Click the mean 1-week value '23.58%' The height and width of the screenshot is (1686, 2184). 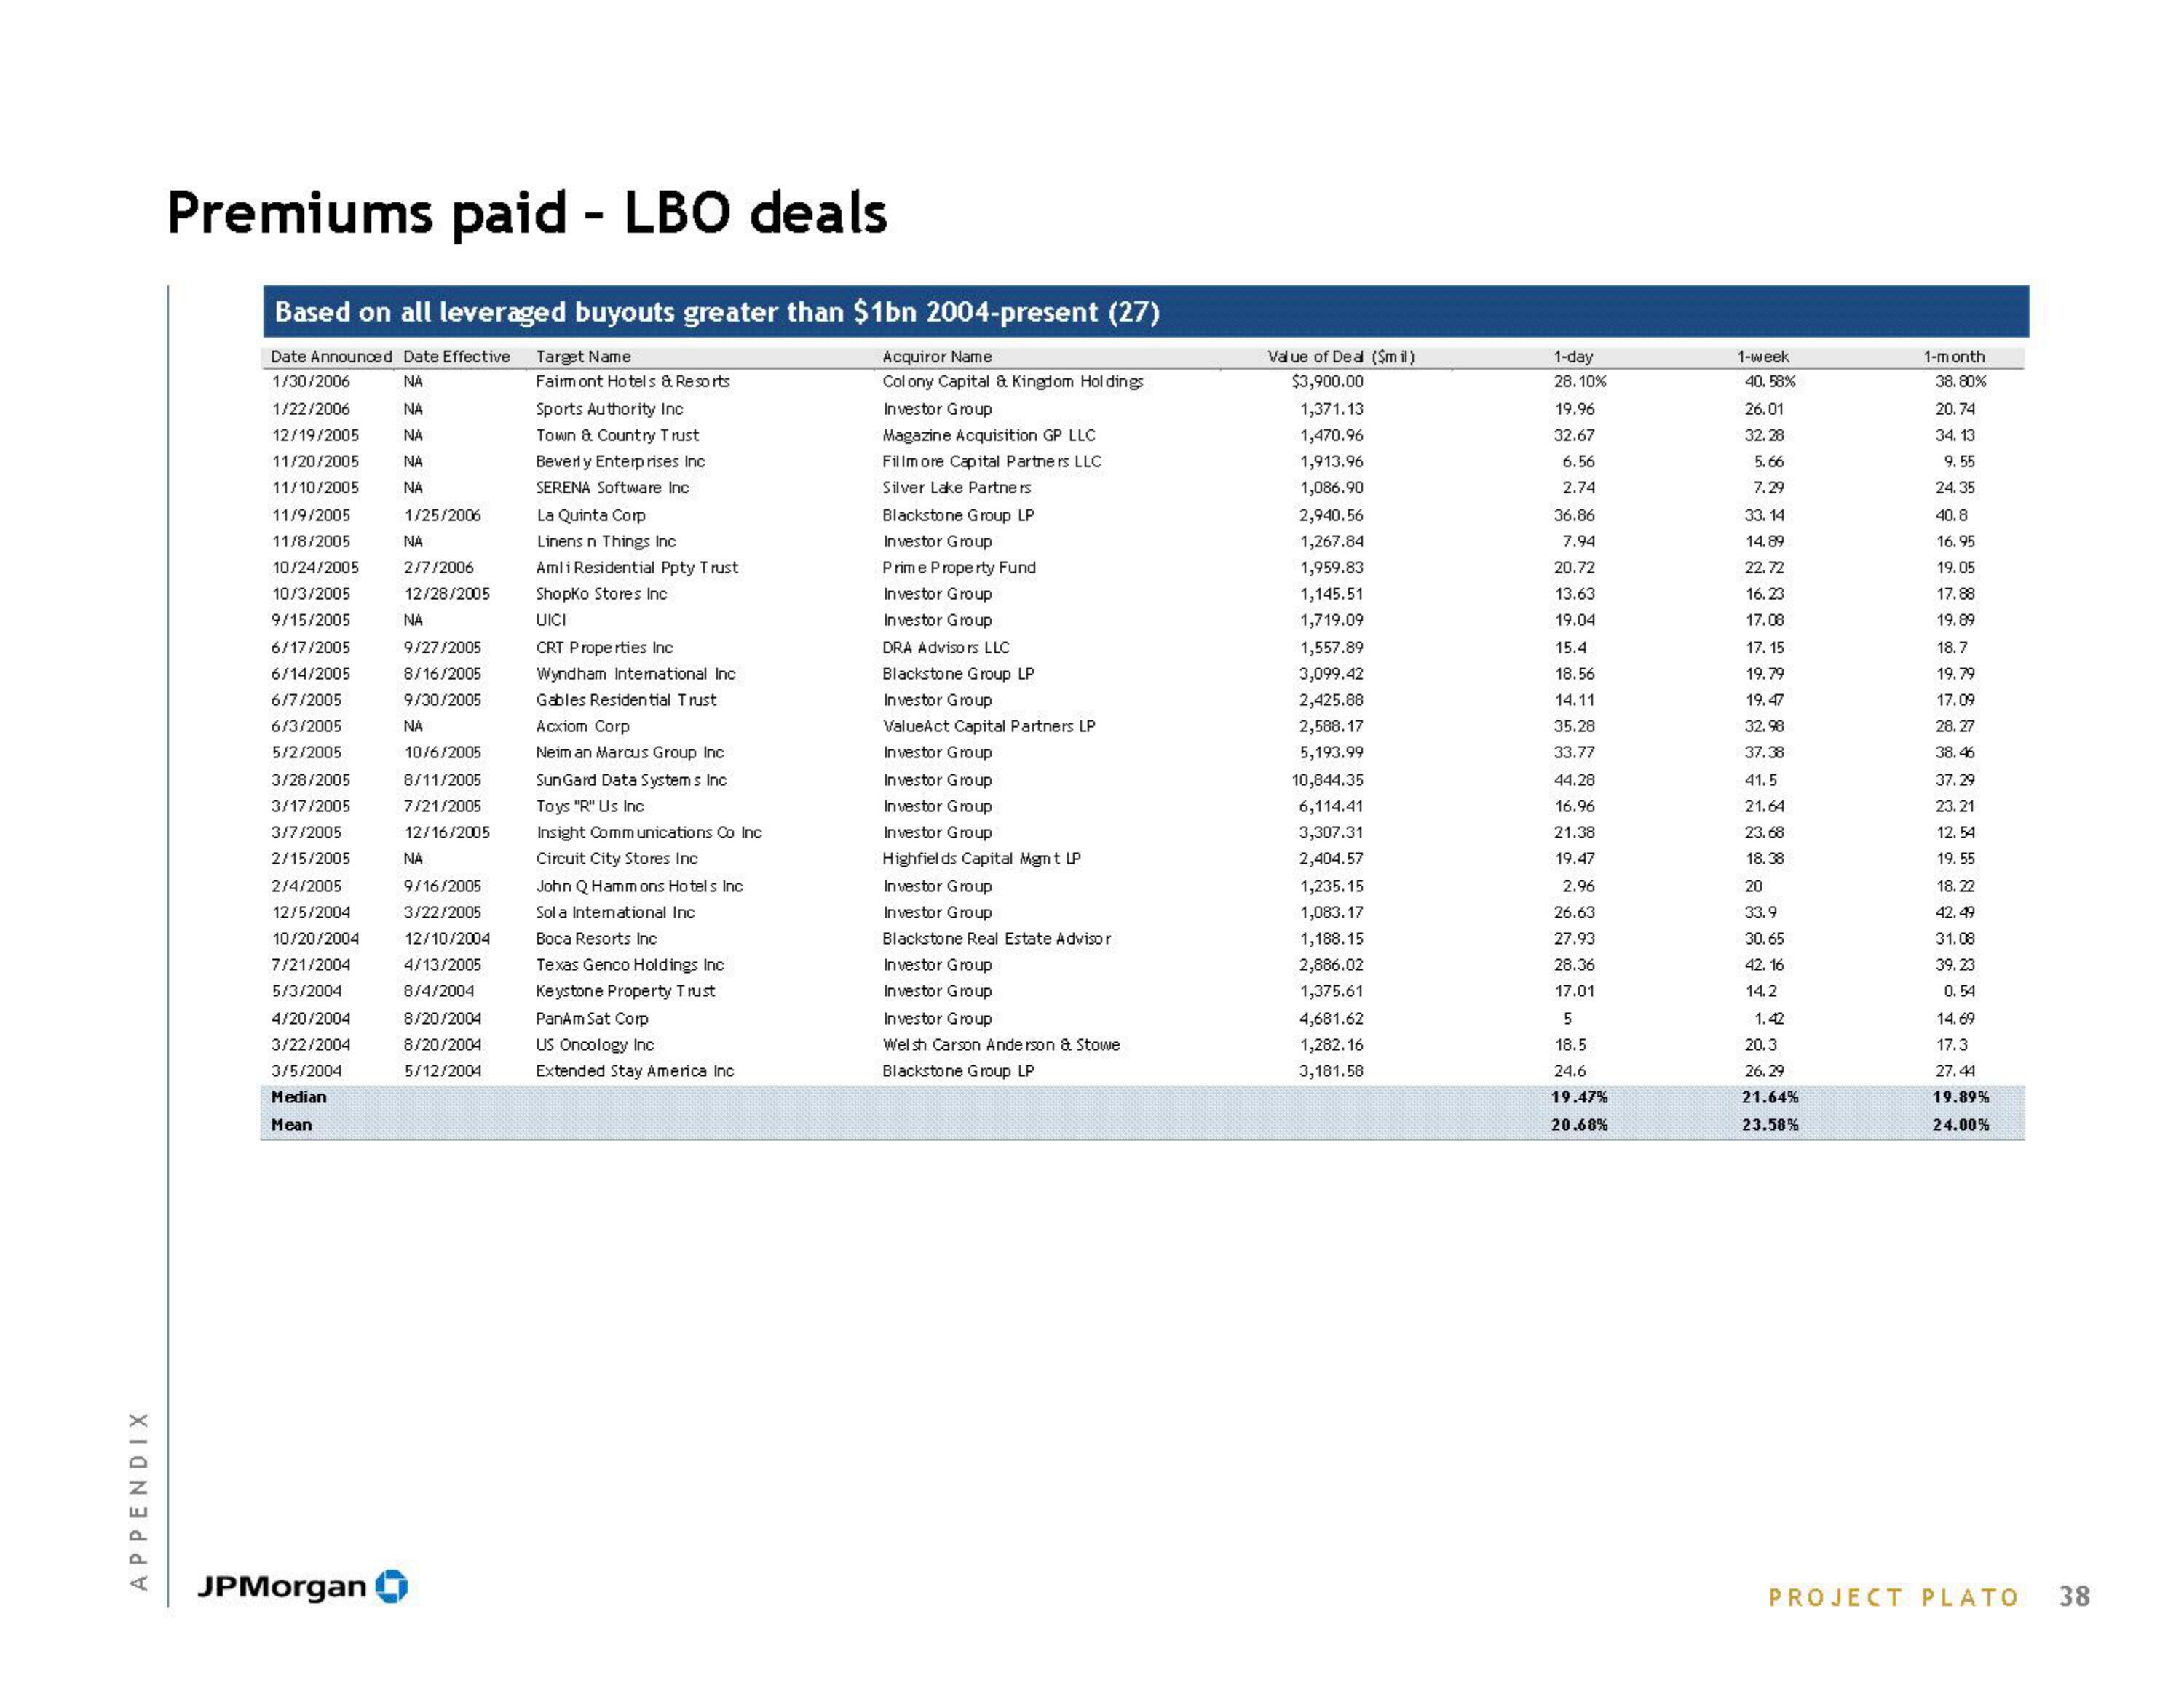pyautogui.click(x=1770, y=1124)
